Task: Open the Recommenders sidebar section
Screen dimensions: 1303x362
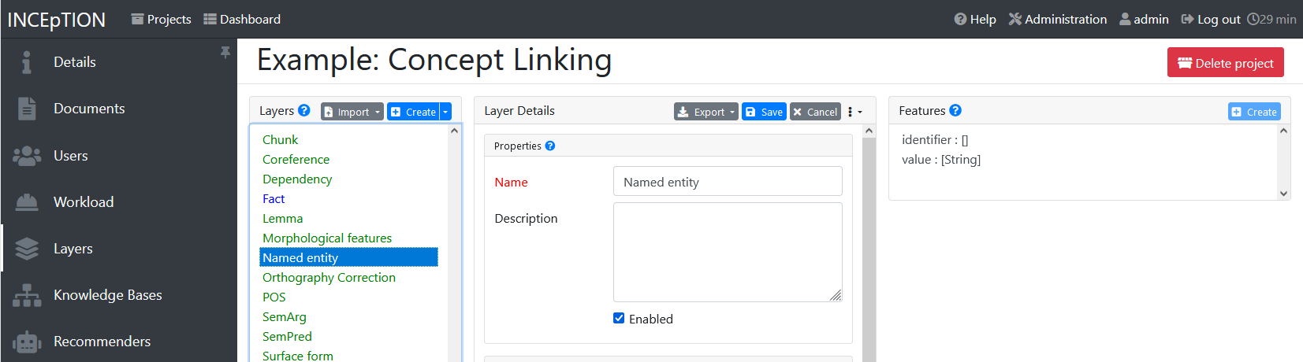Action: (x=102, y=342)
